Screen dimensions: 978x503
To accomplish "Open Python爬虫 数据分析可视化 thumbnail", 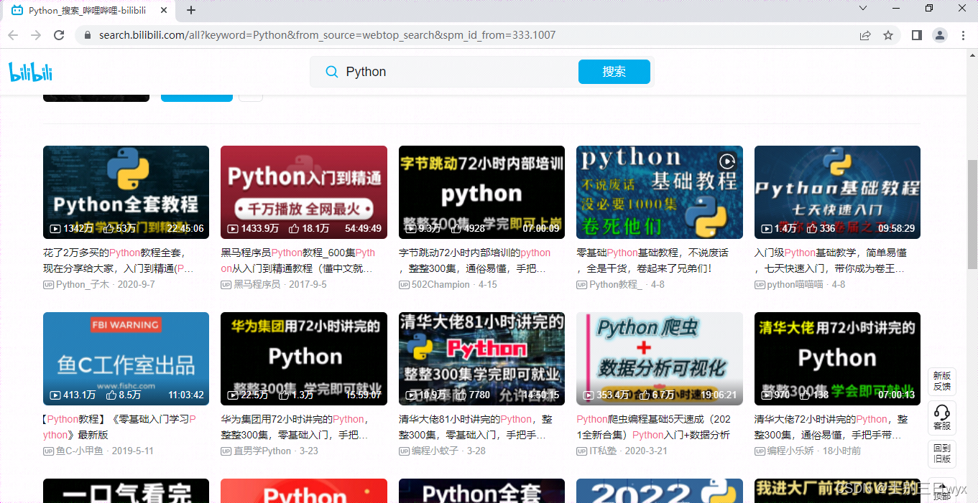I will pyautogui.click(x=660, y=359).
